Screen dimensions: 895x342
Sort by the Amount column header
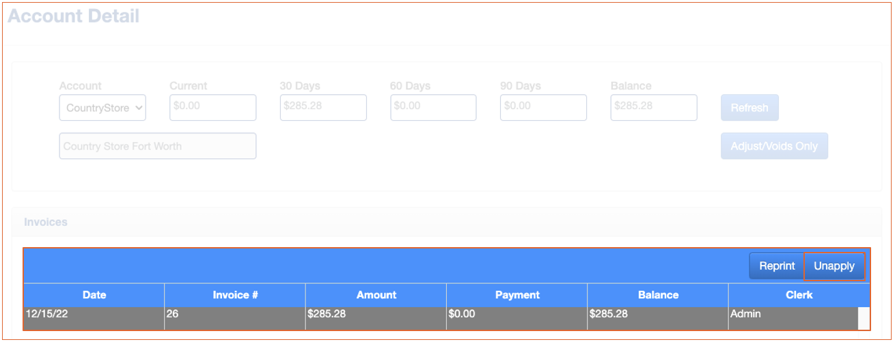[x=376, y=295]
